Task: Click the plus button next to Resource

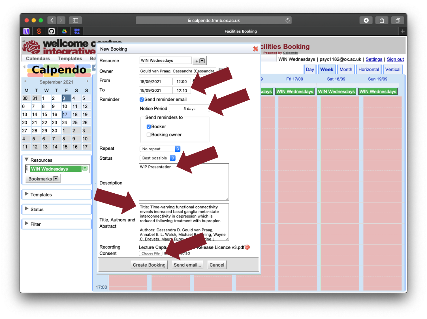Action: [200, 61]
